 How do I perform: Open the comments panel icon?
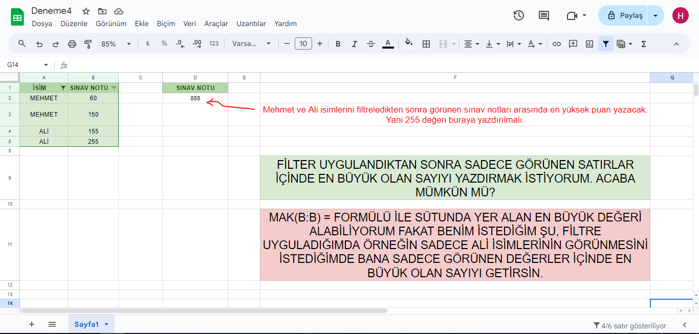coord(544,15)
